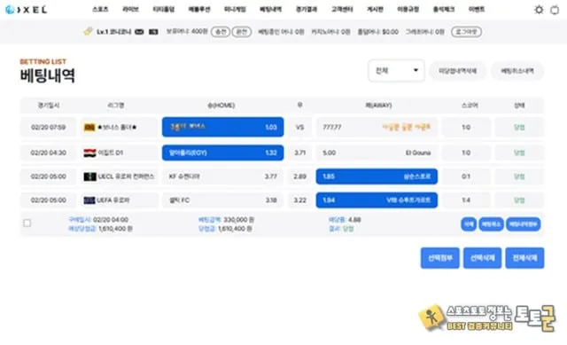567x345 pixels.
Task: Click the home cell with odds '3.77'
Action: tap(222, 176)
